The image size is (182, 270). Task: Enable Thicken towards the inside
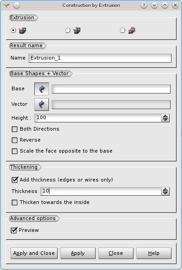pyautogui.click(x=15, y=203)
